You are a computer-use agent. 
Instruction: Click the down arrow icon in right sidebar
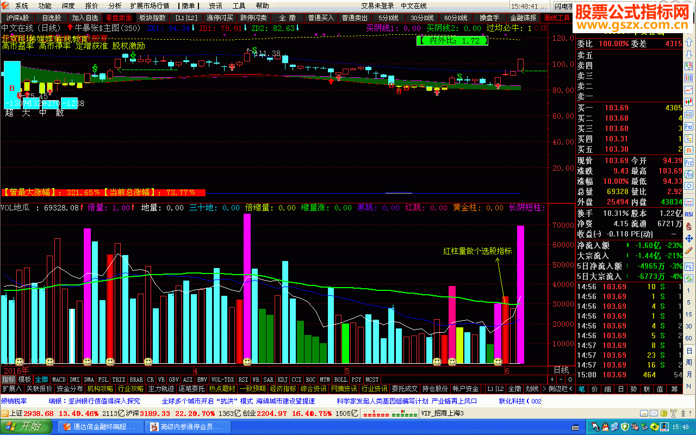[689, 54]
